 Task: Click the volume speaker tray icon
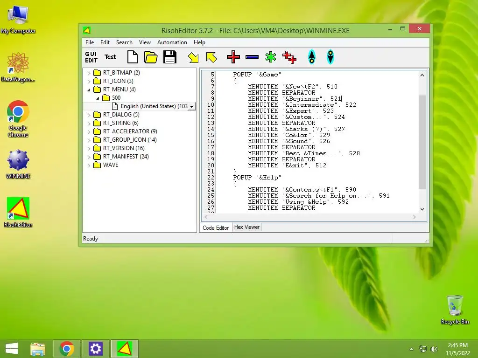[434, 349]
